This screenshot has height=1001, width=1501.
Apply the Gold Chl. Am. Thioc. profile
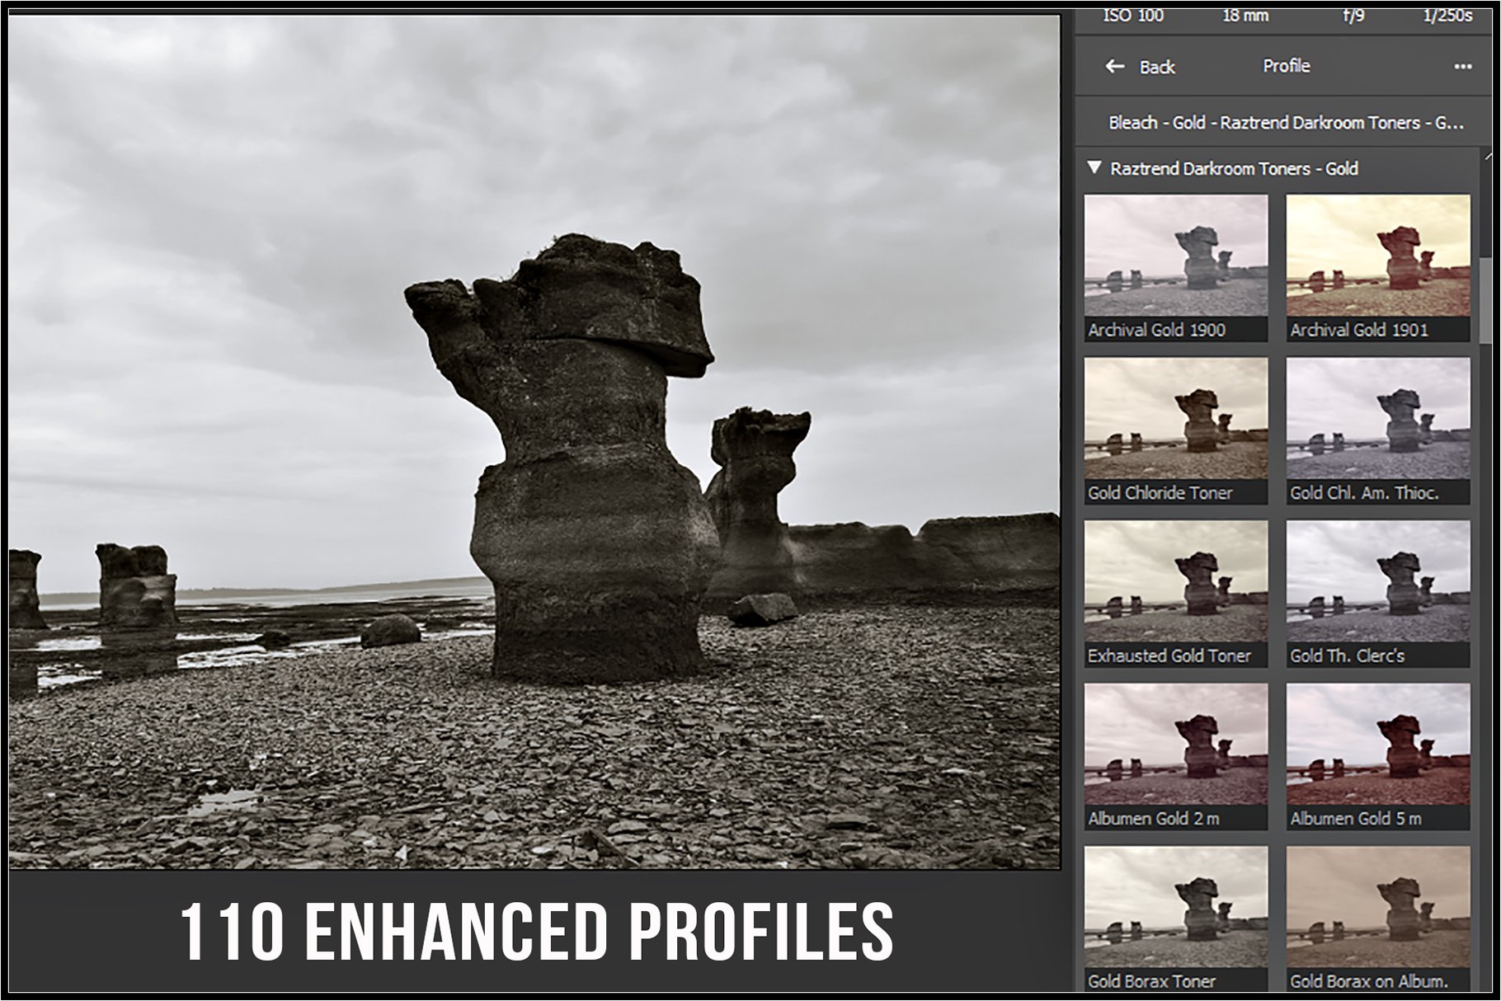pyautogui.click(x=1378, y=430)
